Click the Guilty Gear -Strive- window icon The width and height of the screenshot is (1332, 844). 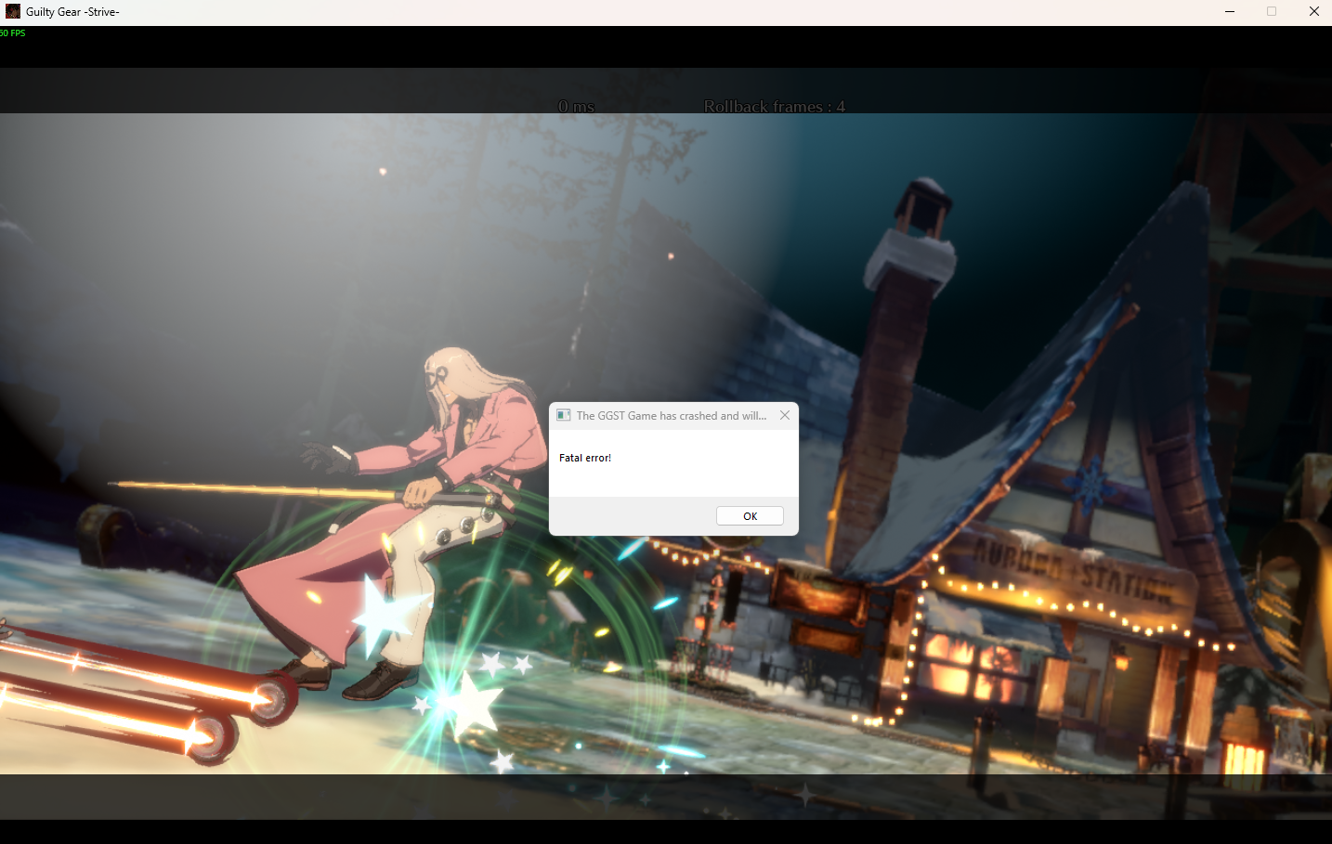tap(13, 11)
